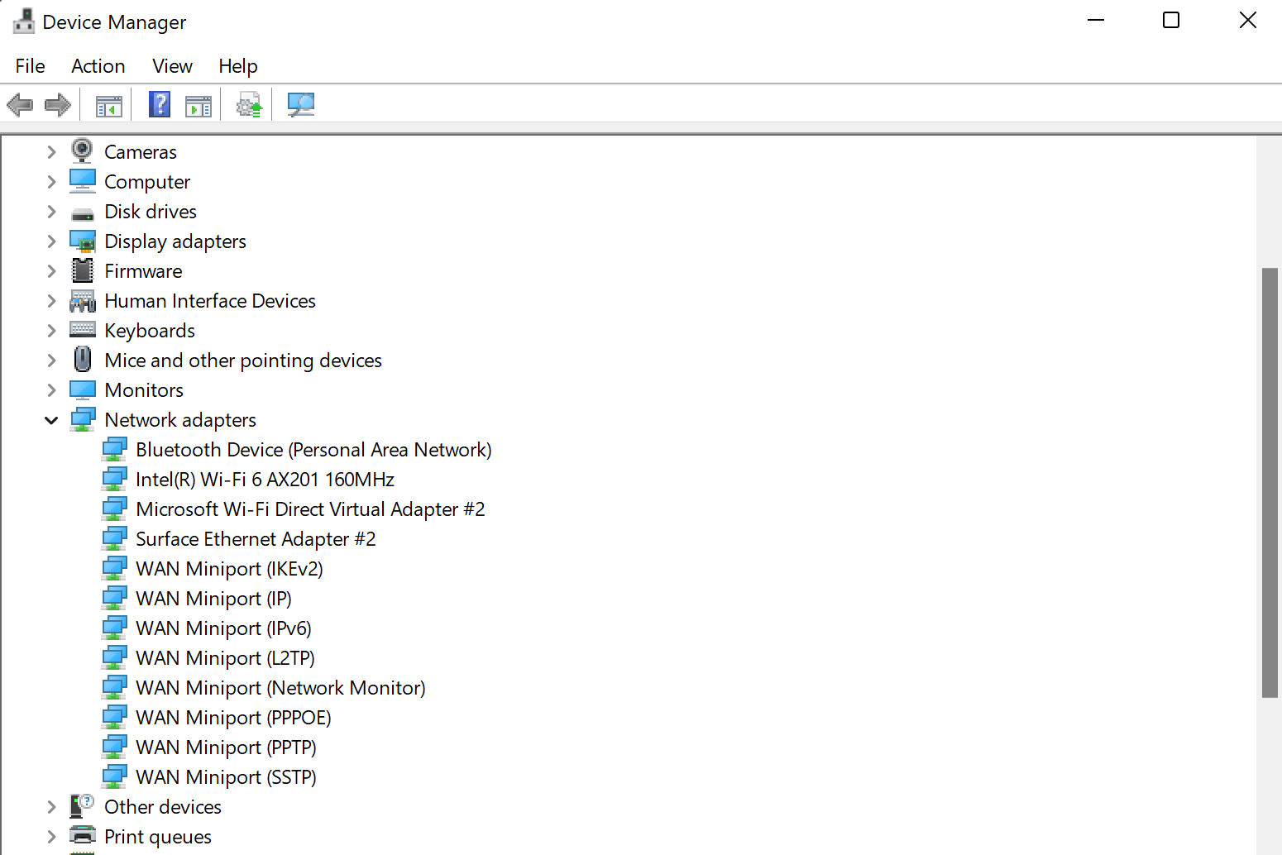
Task: Click the Forward arrow toolbar icon
Action: [58, 105]
